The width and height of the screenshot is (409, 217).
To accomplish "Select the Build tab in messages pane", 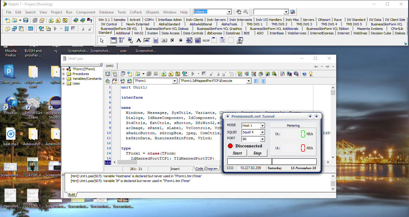I will [72, 195].
